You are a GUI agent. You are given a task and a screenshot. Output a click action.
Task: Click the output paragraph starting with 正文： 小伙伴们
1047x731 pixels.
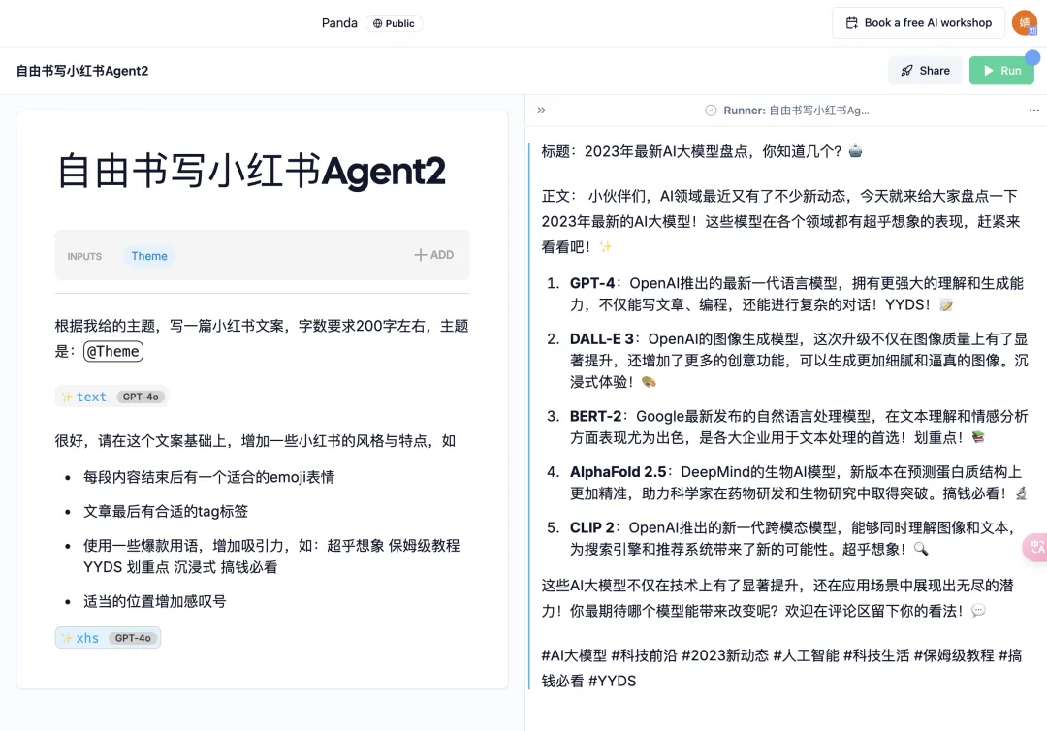pyautogui.click(x=780, y=221)
